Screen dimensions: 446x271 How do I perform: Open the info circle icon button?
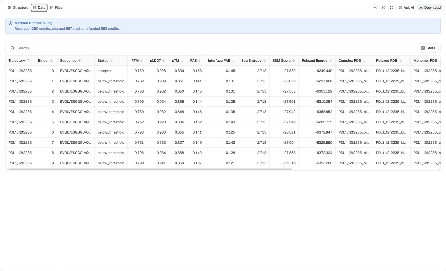click(x=384, y=7)
